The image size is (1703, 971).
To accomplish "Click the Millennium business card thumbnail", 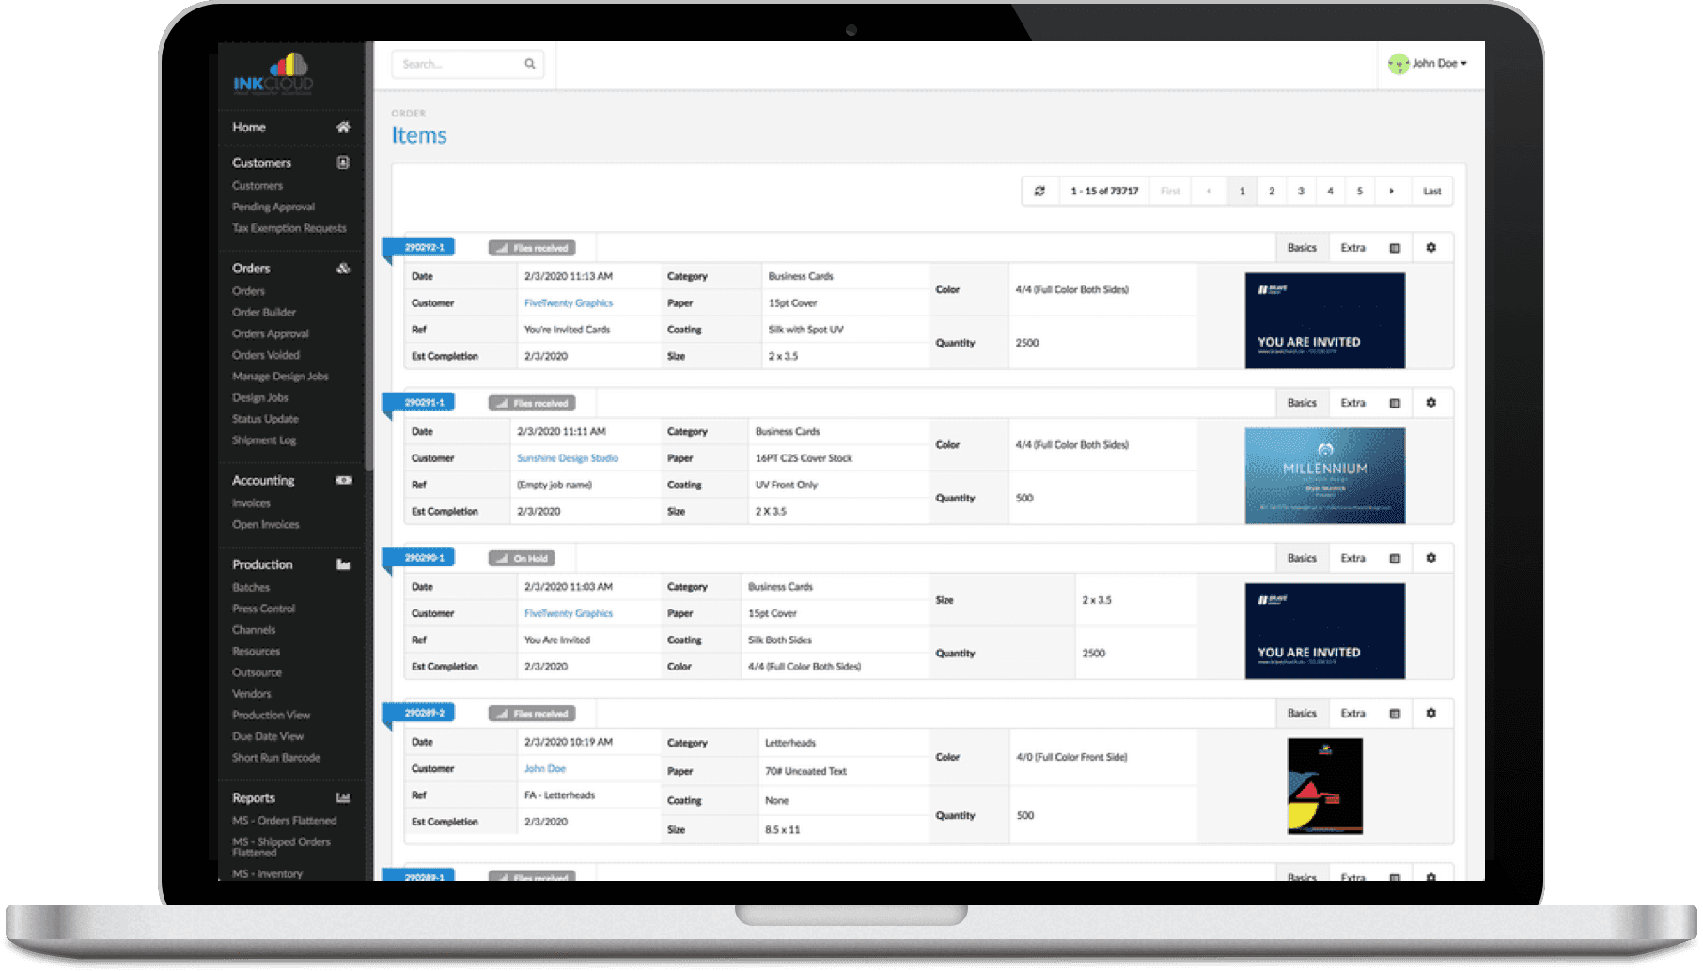I will point(1324,476).
